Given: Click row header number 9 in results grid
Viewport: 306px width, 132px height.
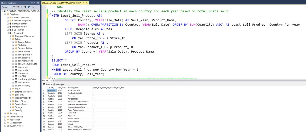Looking at the screenshot, I should click(44, 113).
